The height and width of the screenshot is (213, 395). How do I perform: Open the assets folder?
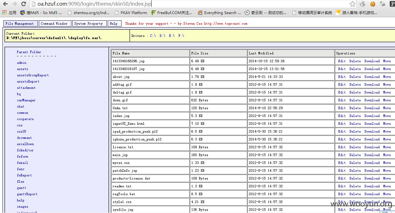pos(23,69)
